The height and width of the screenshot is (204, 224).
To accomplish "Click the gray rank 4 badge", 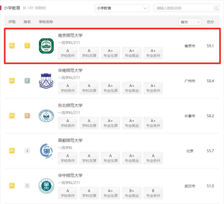I will (x=27, y=151).
